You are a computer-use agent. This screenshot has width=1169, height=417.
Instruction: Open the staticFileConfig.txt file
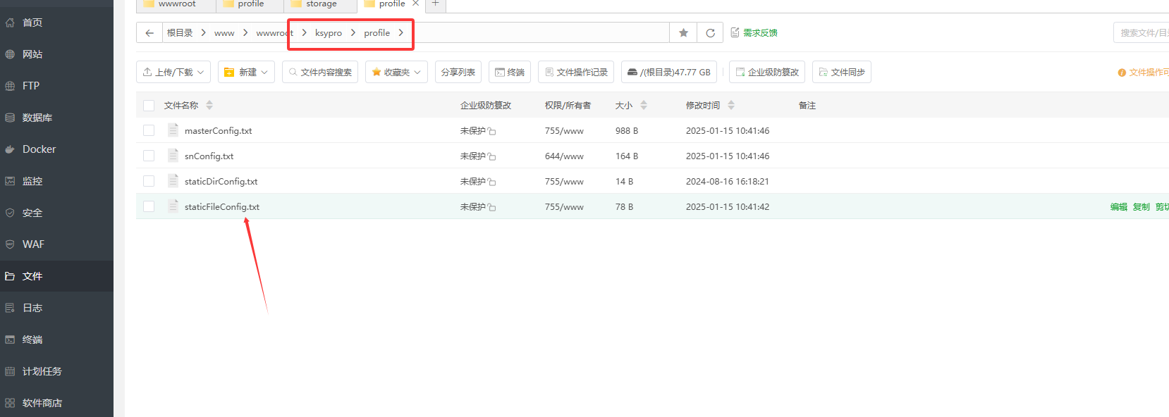pos(221,207)
